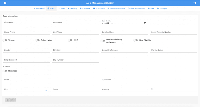Click the calendar icon in Date Of Birth

[x=145, y=23]
